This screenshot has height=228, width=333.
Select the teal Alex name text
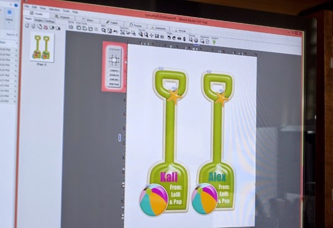click(217, 177)
